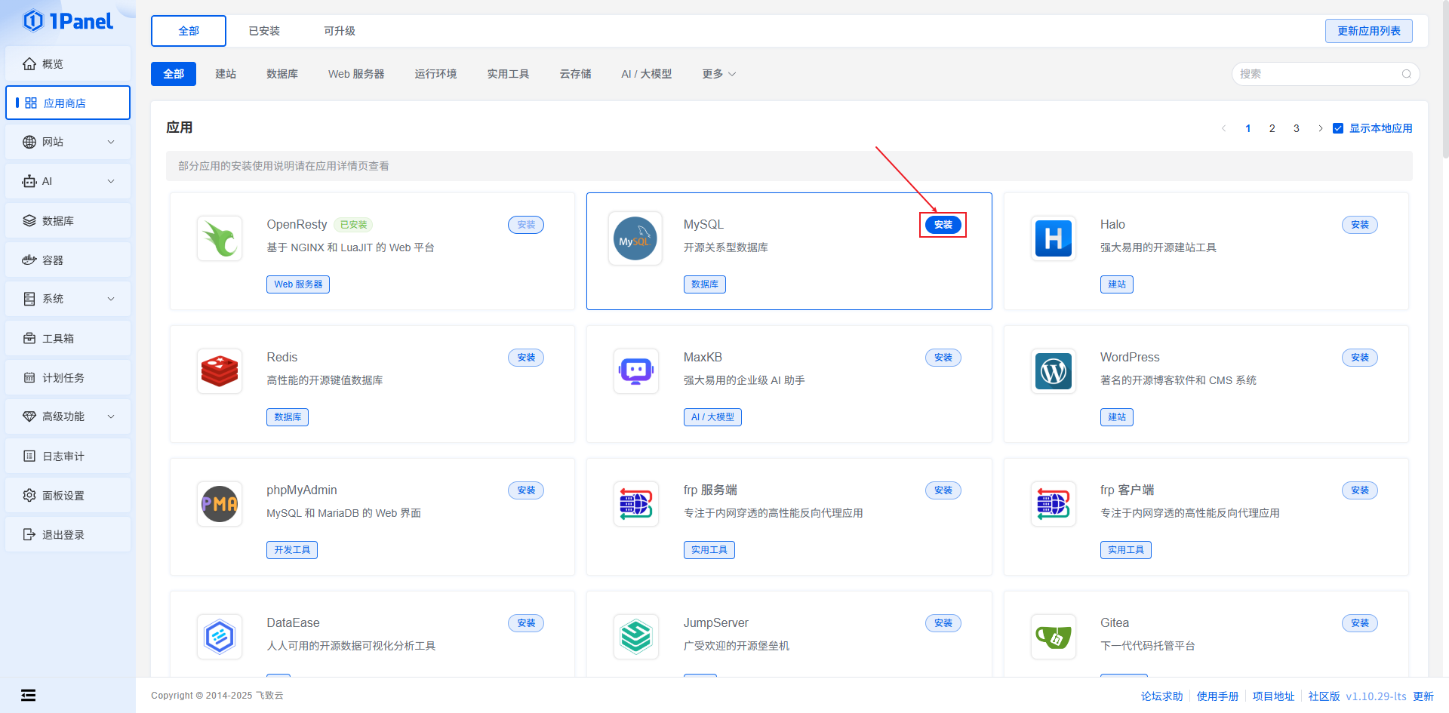1449x713 pixels.
Task: Open the 工具箱 toolbox page
Action: pos(68,339)
